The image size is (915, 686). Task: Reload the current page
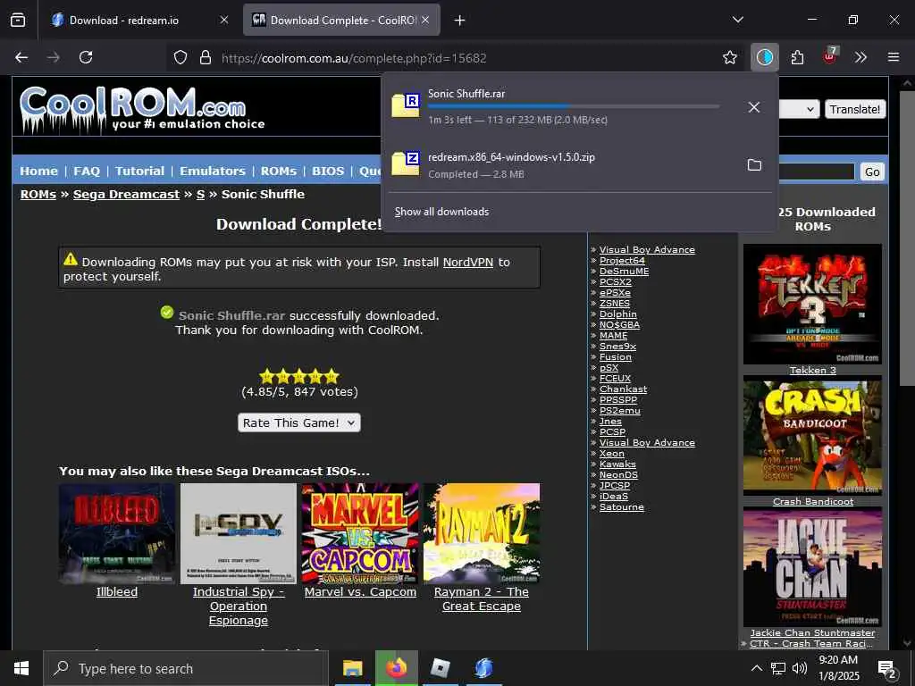pos(86,57)
